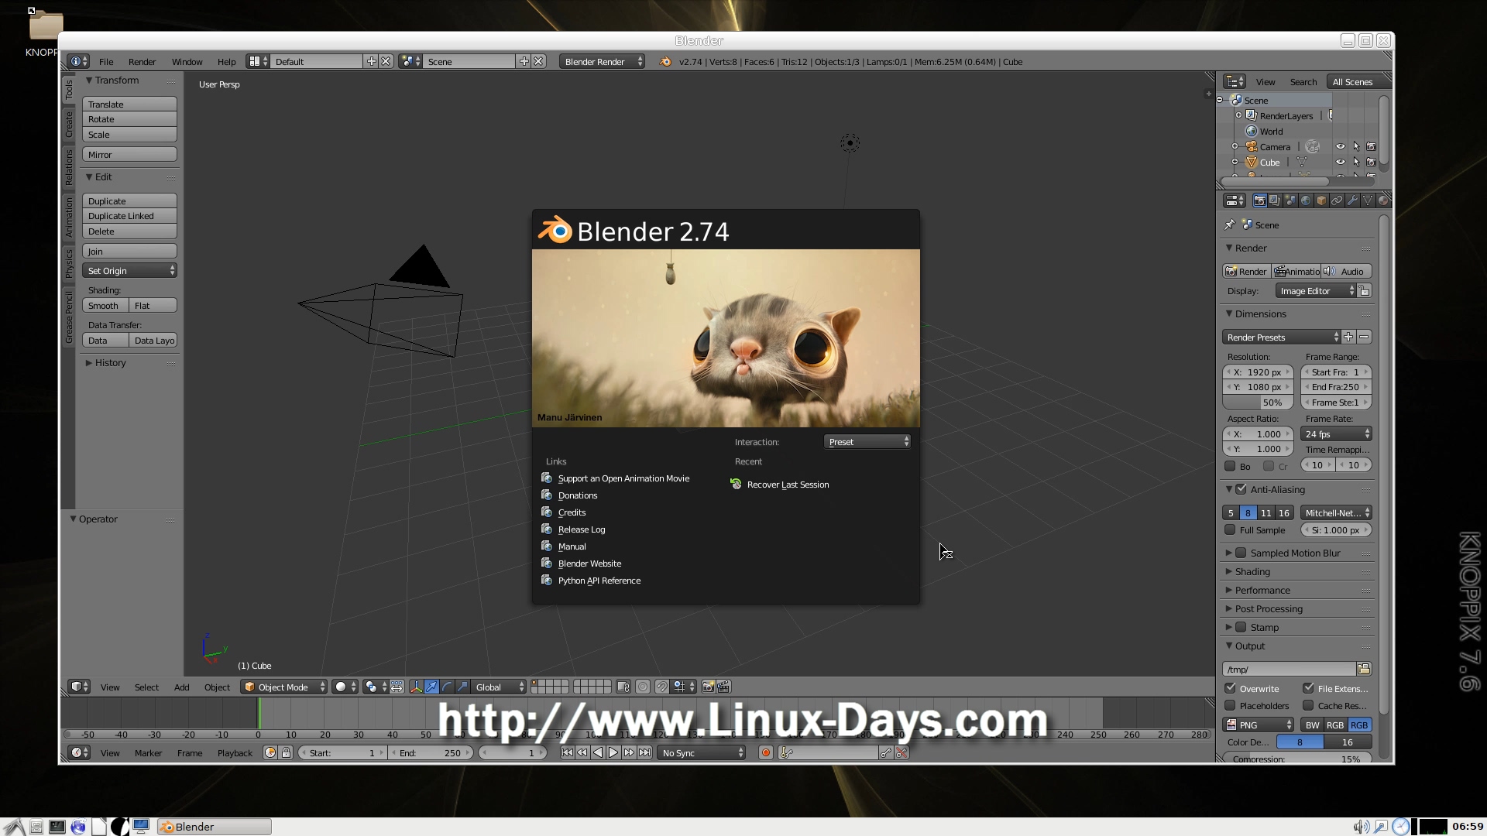This screenshot has width=1487, height=836.
Task: Toggle Cube visibility eye in outliner
Action: pos(1341,162)
